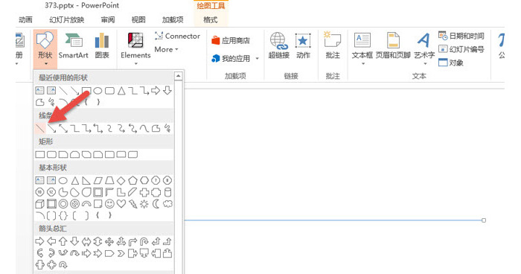Choose the Octagon shape labeled 8
This screenshot has height=274, width=521.
[x=167, y=181]
